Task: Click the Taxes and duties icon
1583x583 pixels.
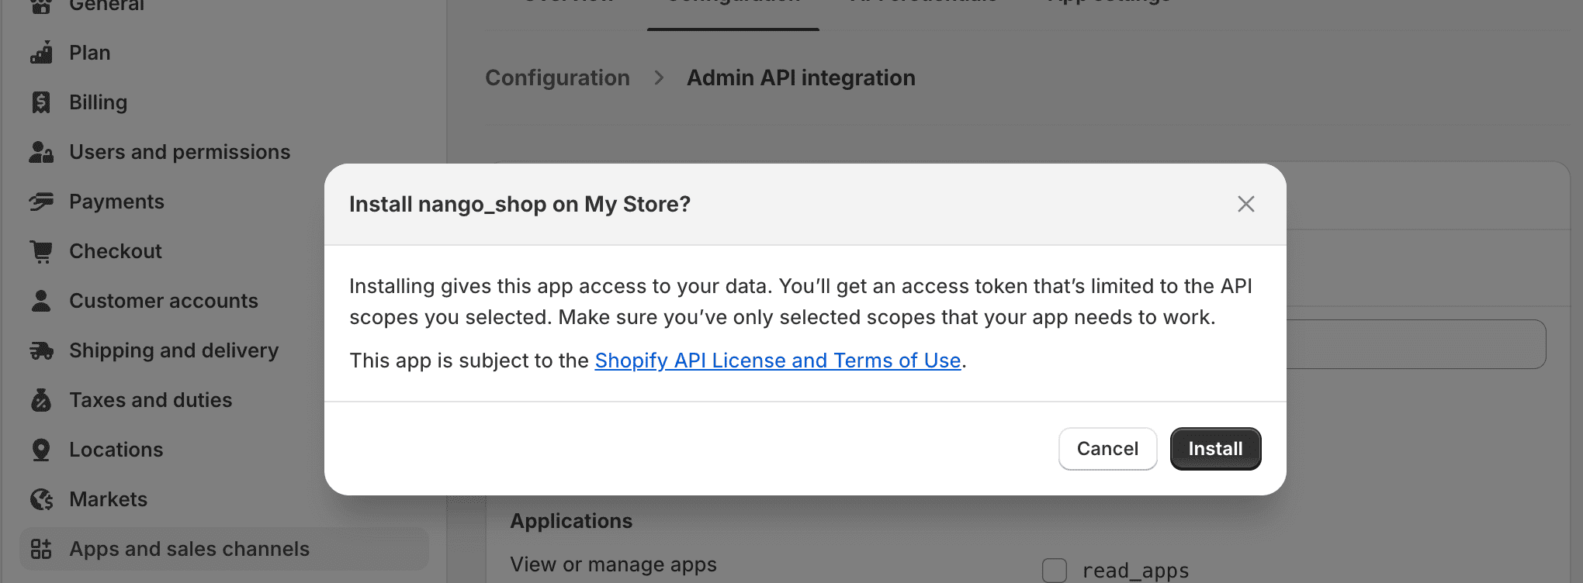Action: pyautogui.click(x=41, y=400)
